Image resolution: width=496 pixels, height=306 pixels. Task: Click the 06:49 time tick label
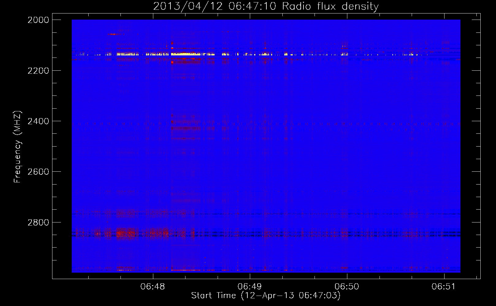250,287
